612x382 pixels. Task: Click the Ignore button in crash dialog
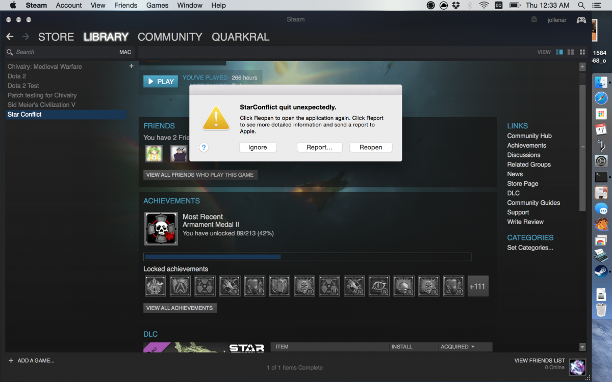click(258, 147)
